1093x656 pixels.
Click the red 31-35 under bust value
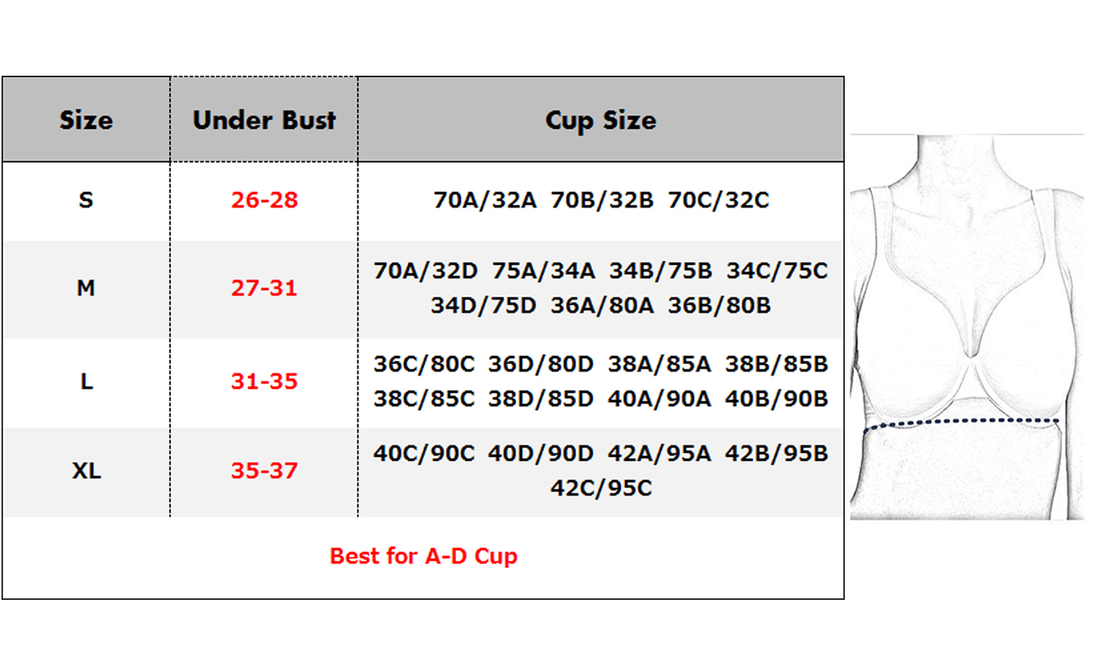[x=264, y=382]
